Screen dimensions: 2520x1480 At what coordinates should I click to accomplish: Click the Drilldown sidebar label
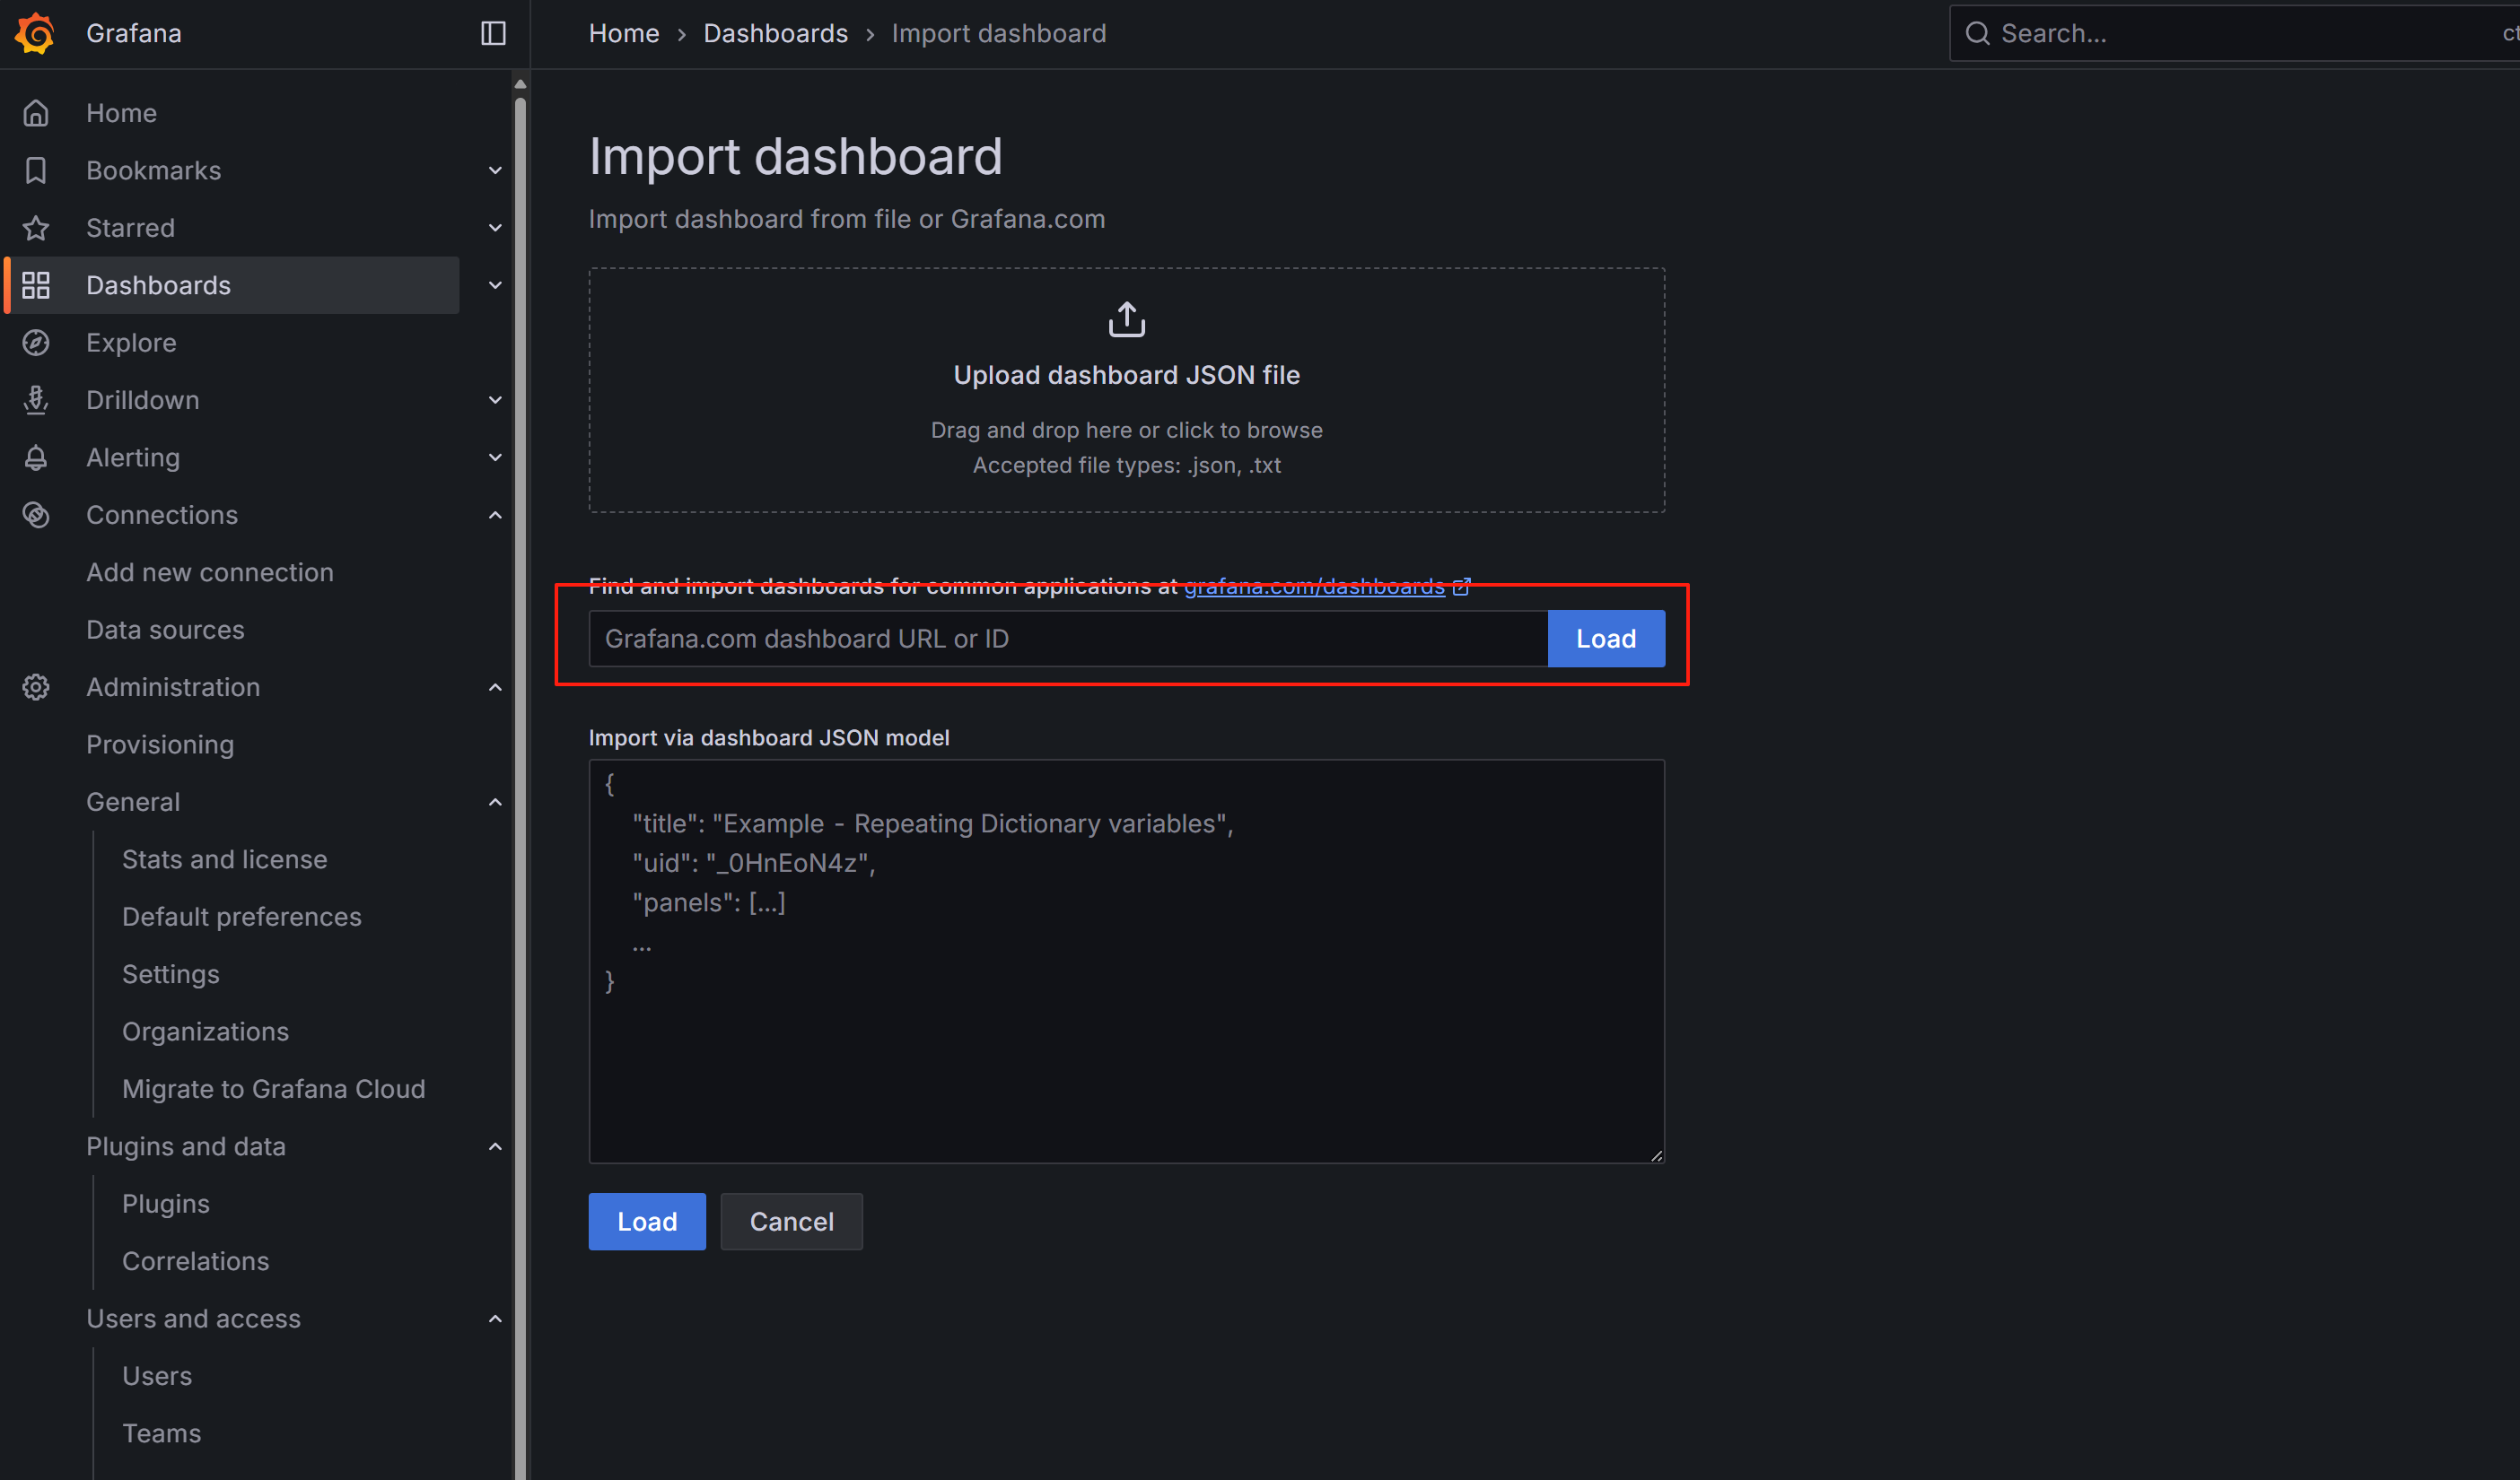coord(143,400)
